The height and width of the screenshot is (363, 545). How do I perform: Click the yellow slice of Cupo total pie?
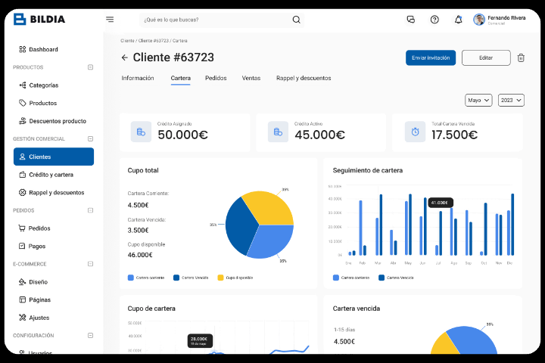pyautogui.click(x=269, y=207)
